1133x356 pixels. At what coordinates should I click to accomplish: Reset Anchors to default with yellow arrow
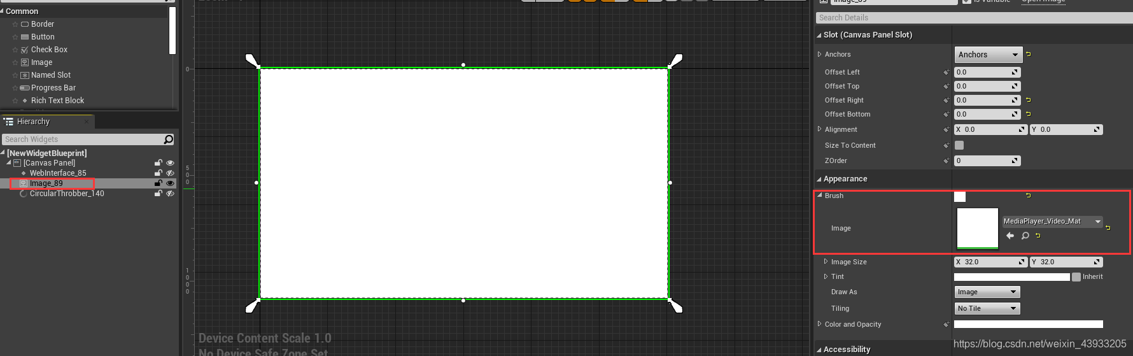click(x=1029, y=54)
